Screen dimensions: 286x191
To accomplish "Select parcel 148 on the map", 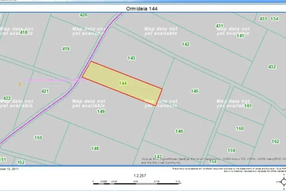I will coord(95,148).
